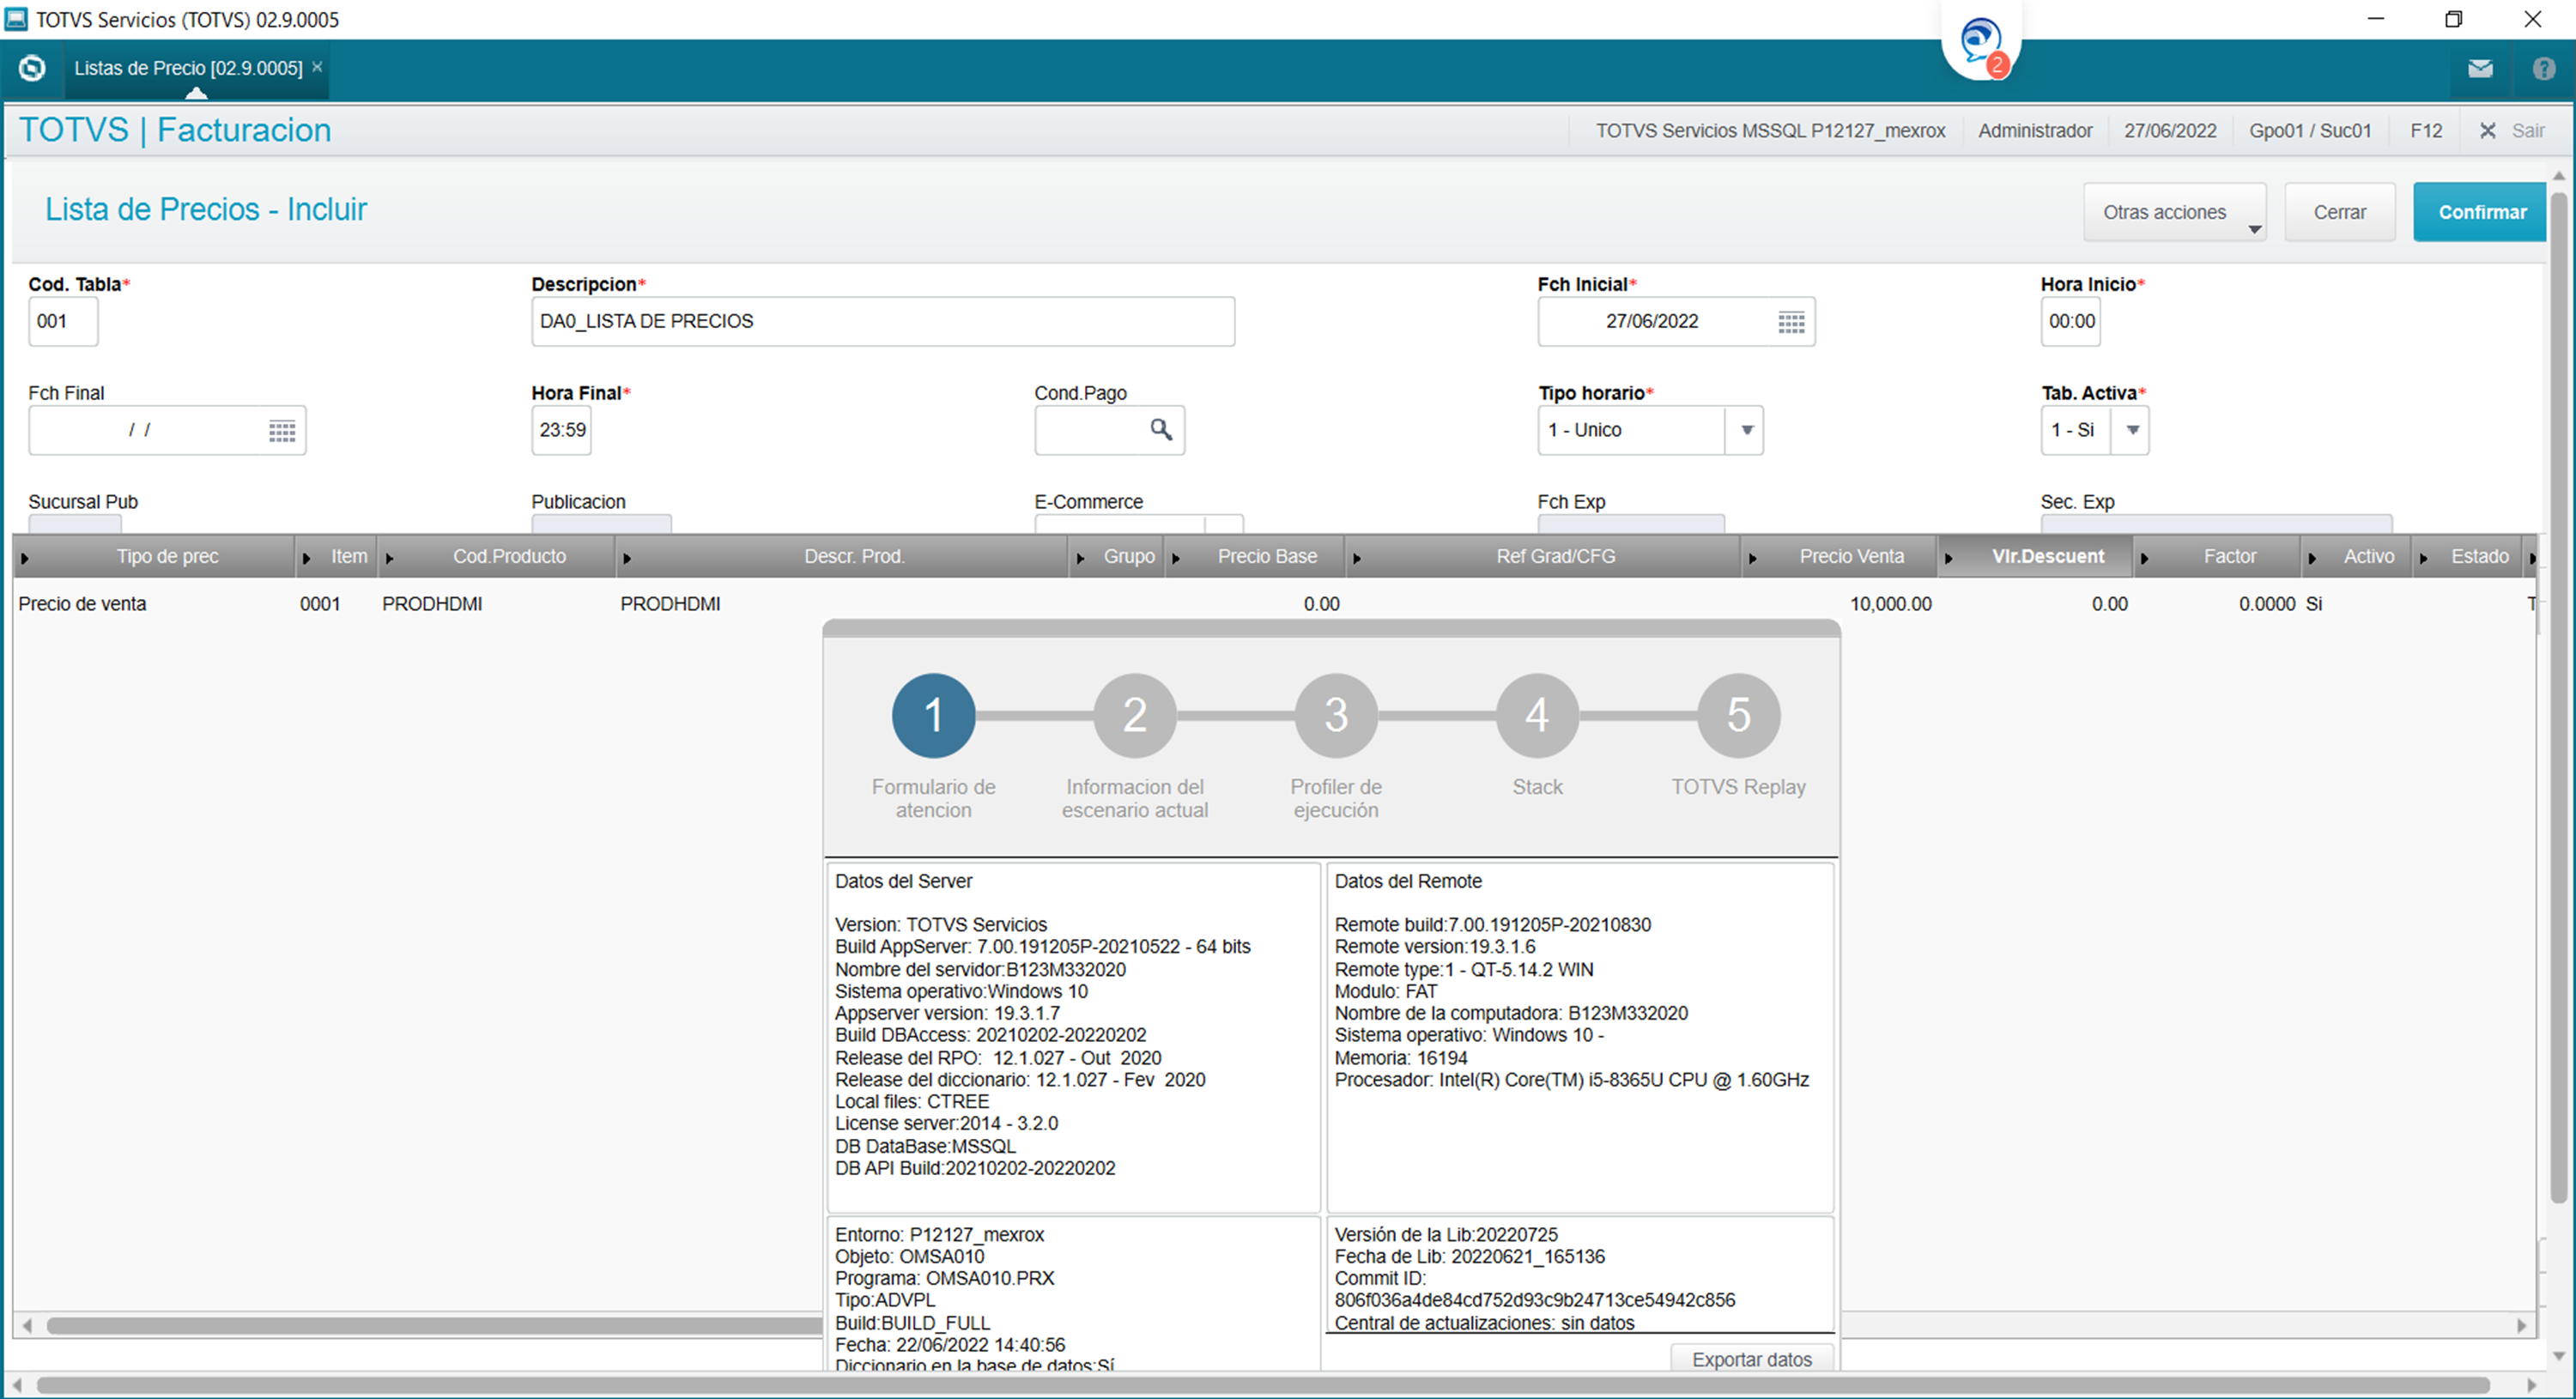Click the F12 parameters button
The width and height of the screenshot is (2576, 1399).
tap(2425, 131)
